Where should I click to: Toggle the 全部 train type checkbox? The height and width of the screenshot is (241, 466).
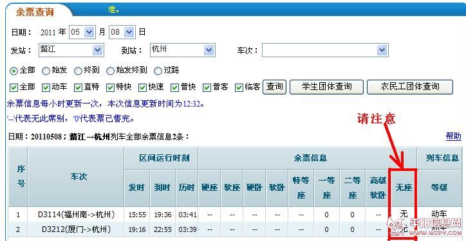click(14, 87)
